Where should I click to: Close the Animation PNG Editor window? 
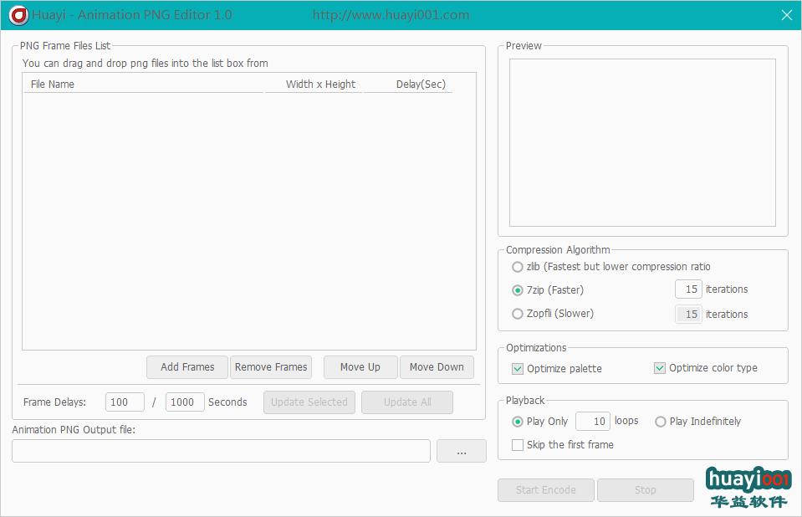point(787,15)
